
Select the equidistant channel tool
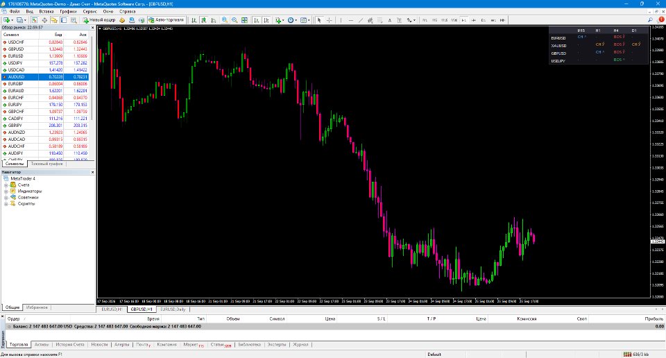point(370,20)
